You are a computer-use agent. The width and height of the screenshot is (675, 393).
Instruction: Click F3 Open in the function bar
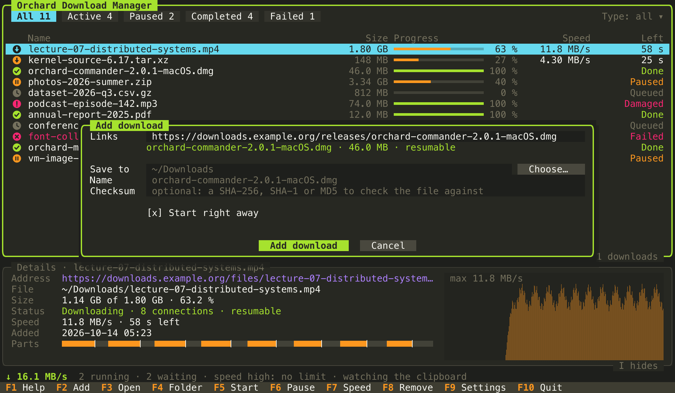pos(121,388)
